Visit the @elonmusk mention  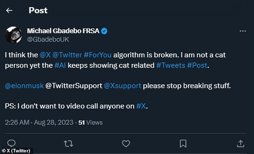click(x=24, y=86)
